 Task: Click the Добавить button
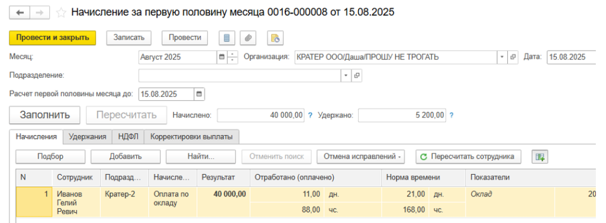(125, 157)
